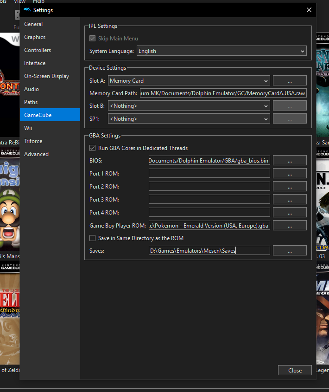Open the Advanced settings tab
This screenshot has width=329, height=392.
click(50, 154)
